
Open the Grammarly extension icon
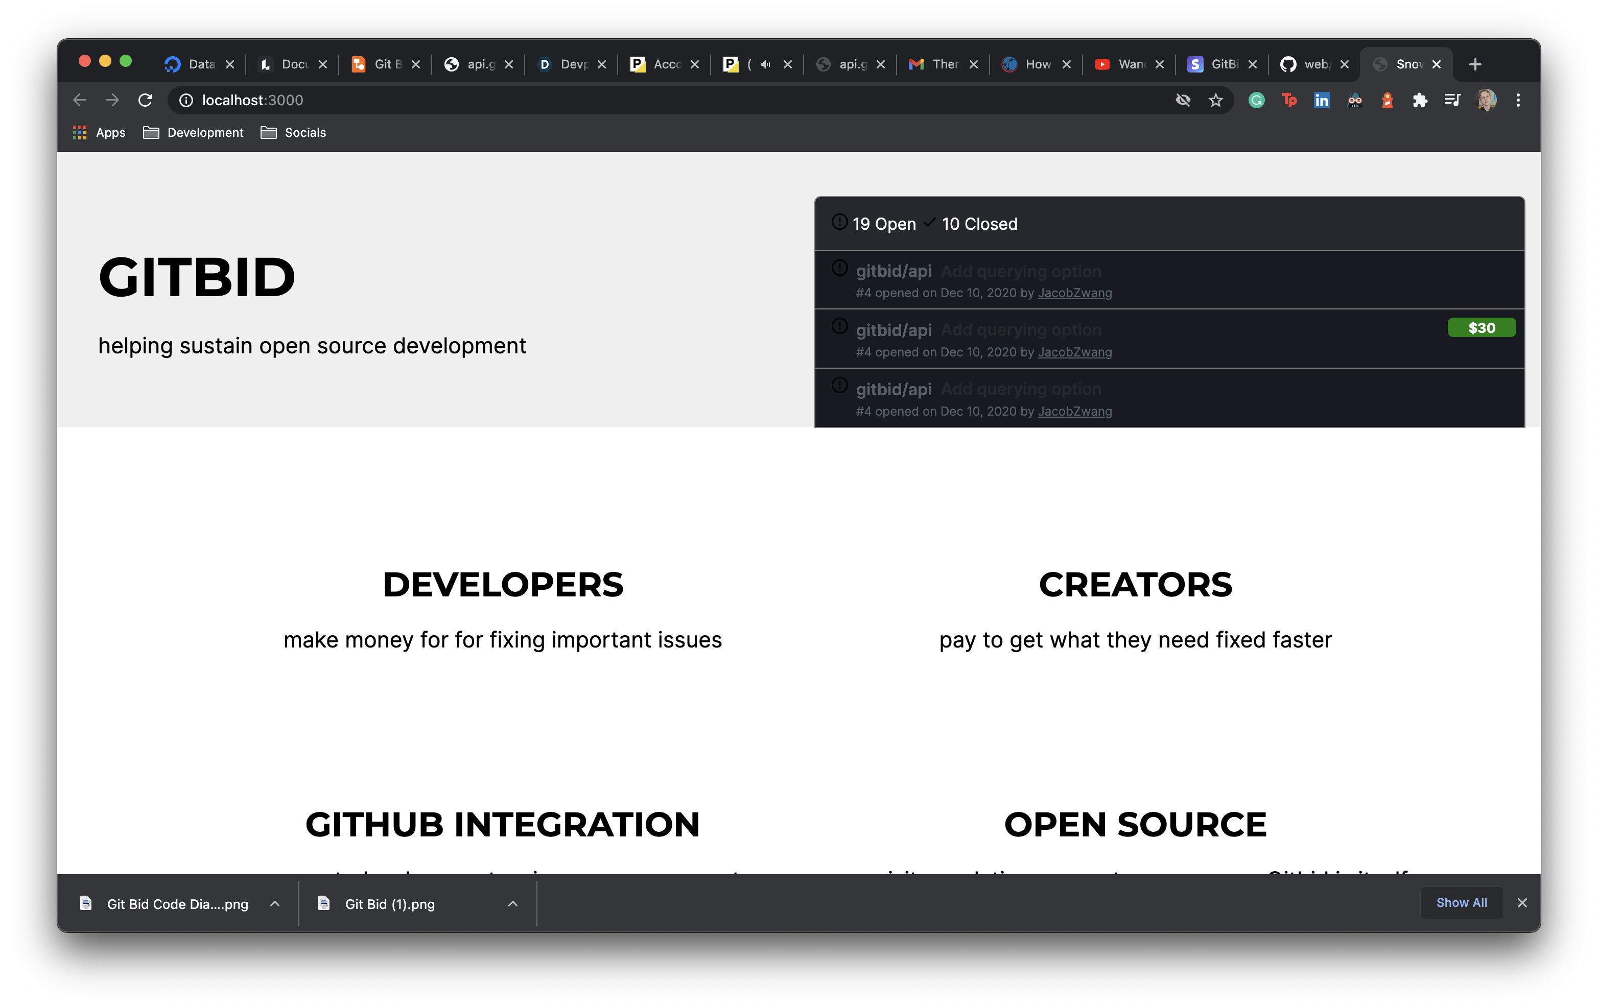click(x=1256, y=100)
